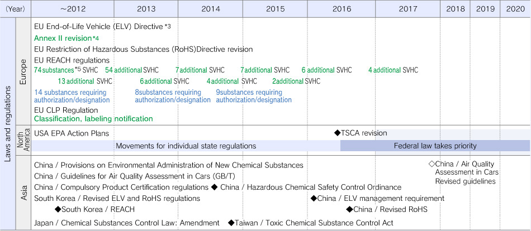Click the Asia row label
This screenshot has width=531, height=231.
(23, 192)
